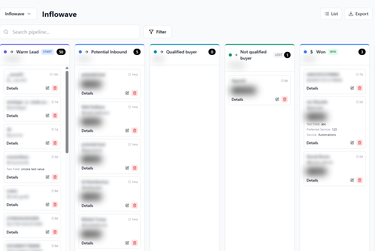
Task: Delete the last card in the Won column
Action: pyautogui.click(x=360, y=180)
